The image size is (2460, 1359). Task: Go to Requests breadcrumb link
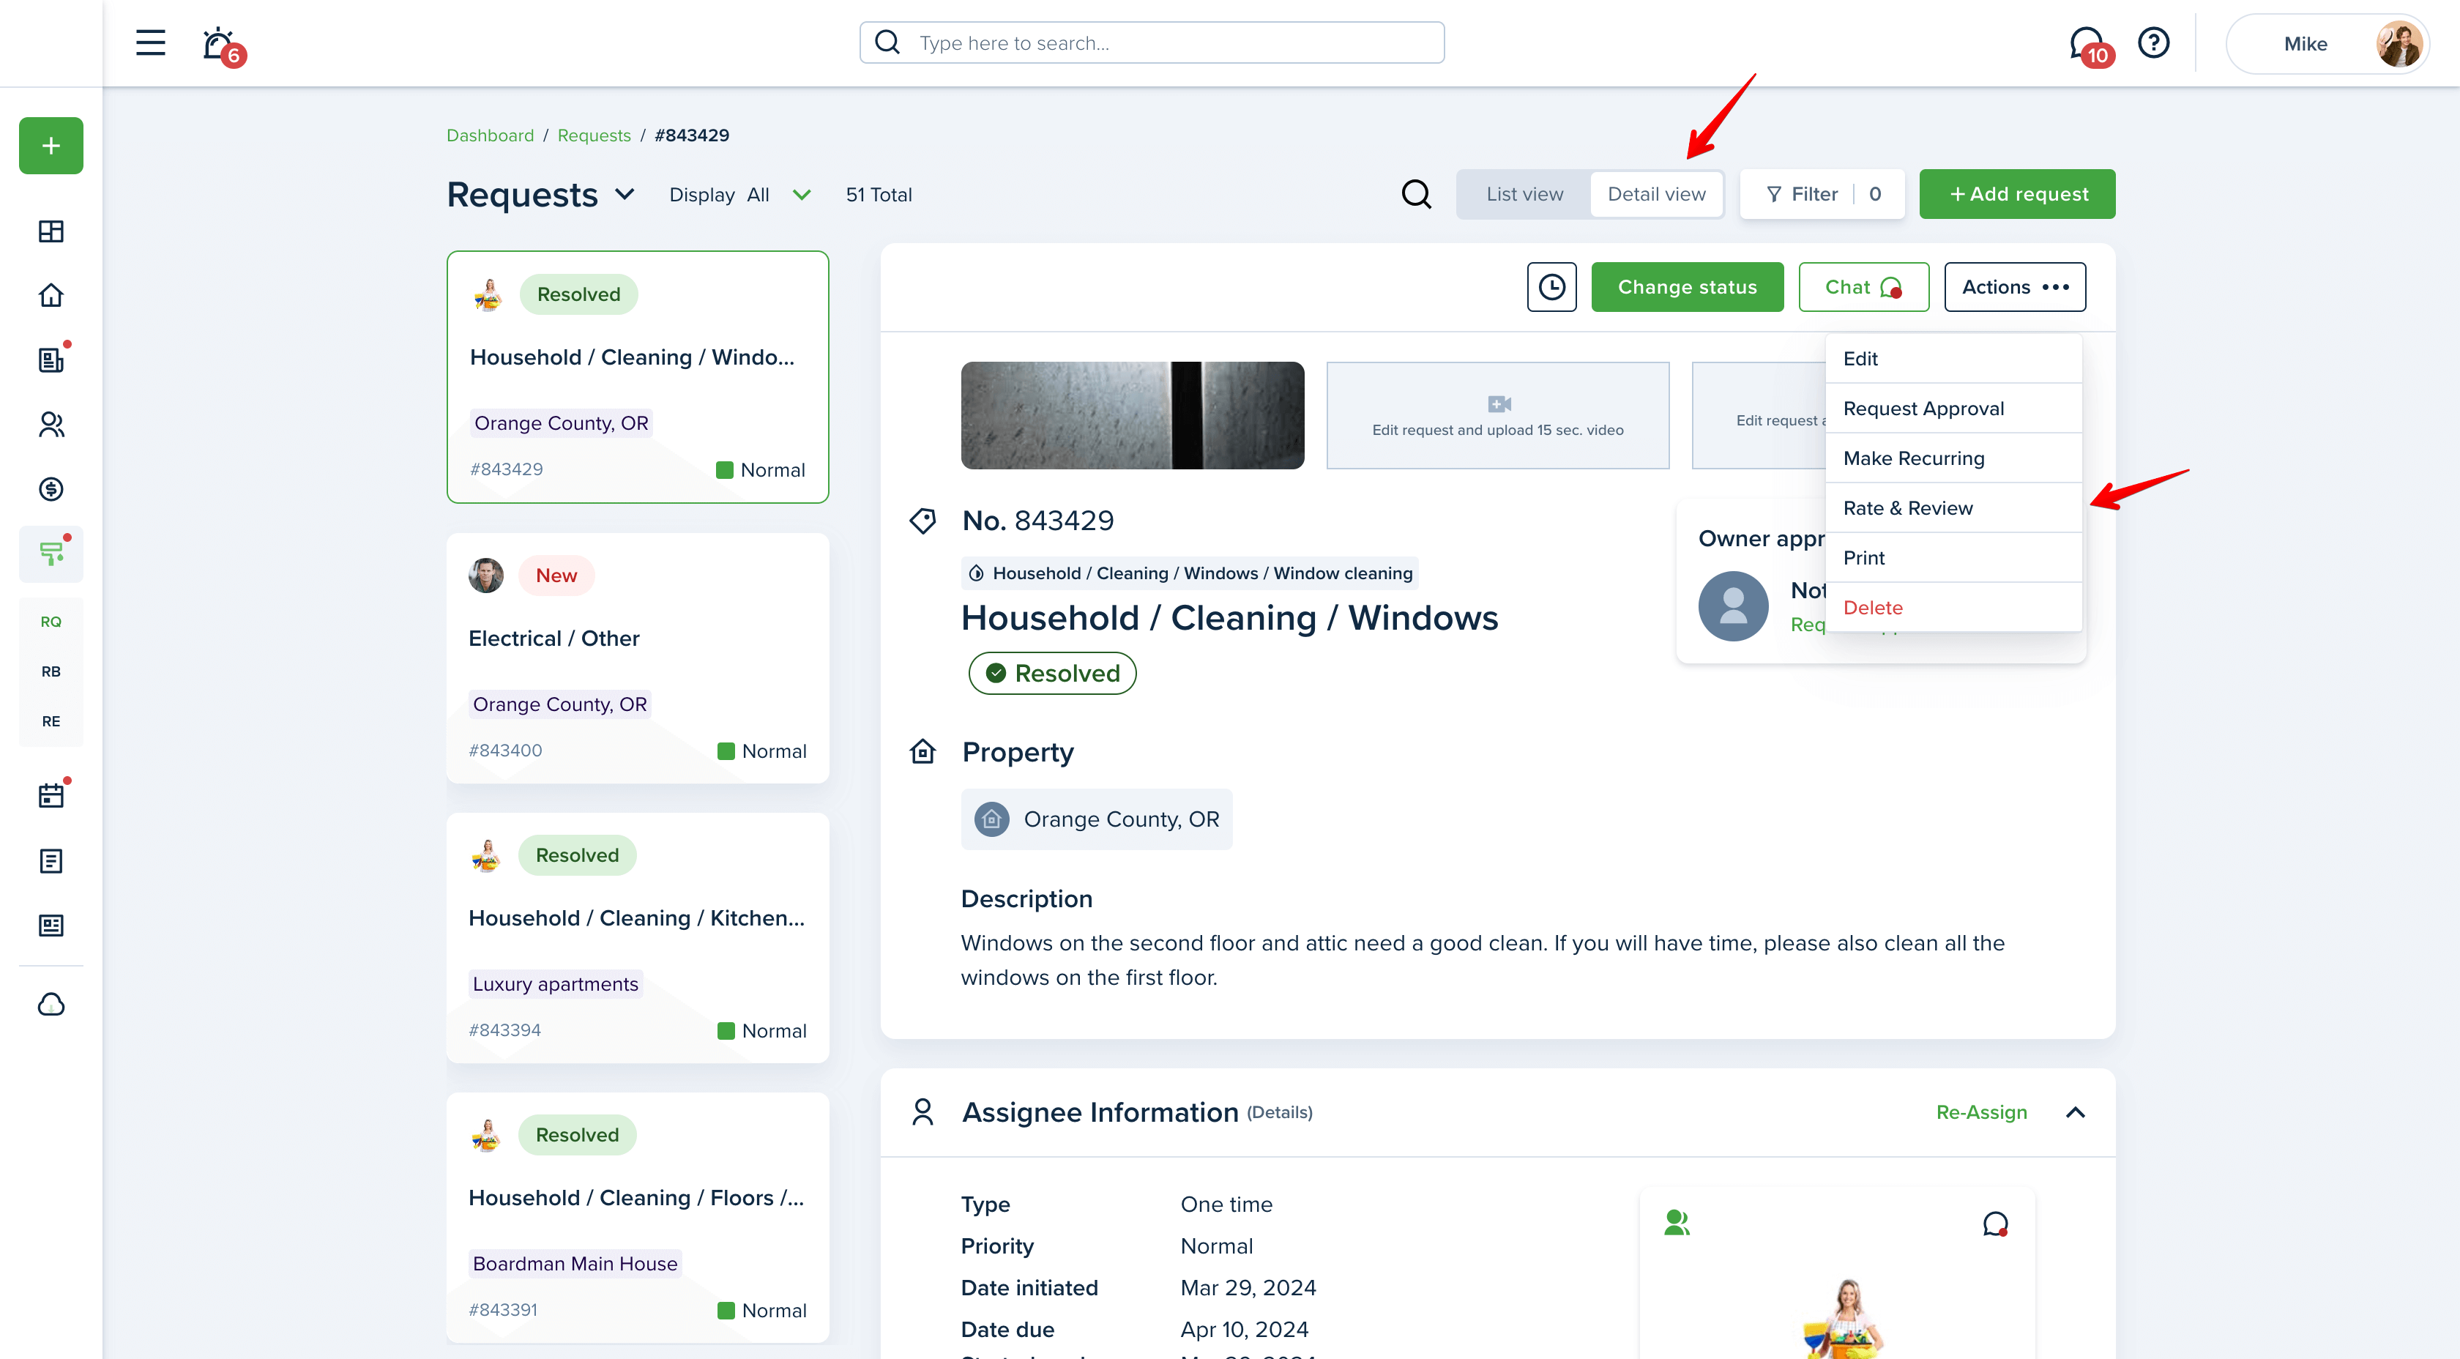(594, 135)
